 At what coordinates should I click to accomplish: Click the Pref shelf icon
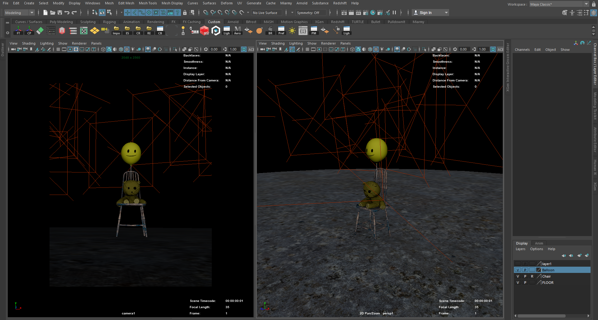(281, 31)
